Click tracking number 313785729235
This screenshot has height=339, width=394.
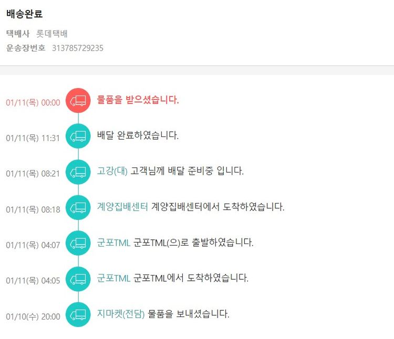(x=77, y=48)
